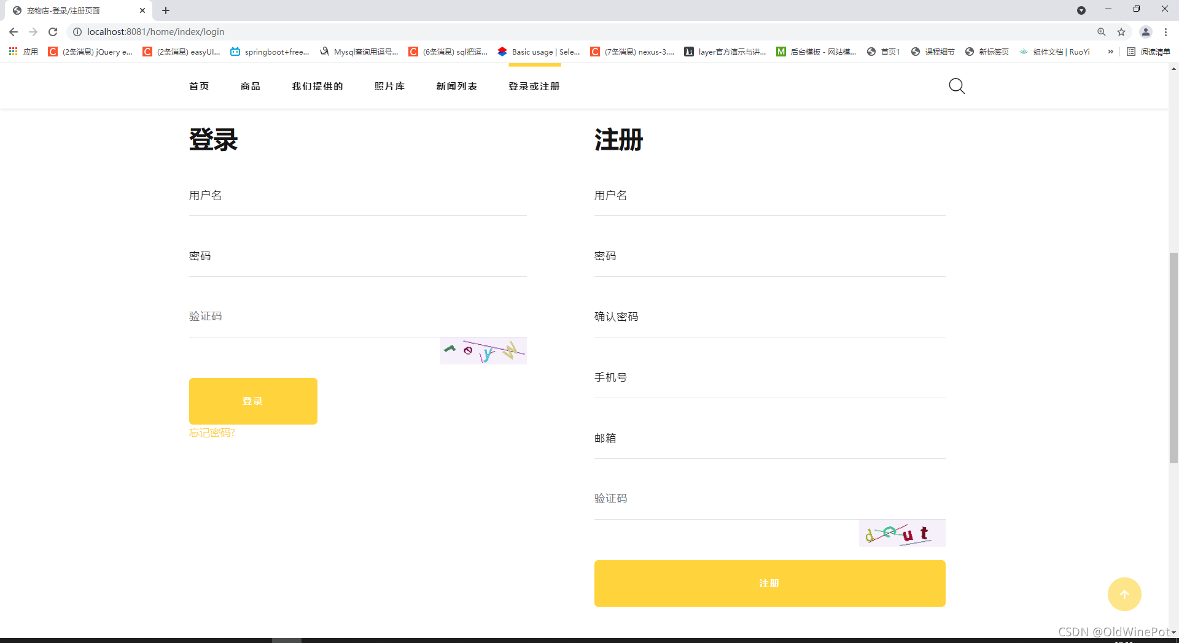
Task: Open the 新闻列表 nav menu item
Action: click(x=456, y=87)
